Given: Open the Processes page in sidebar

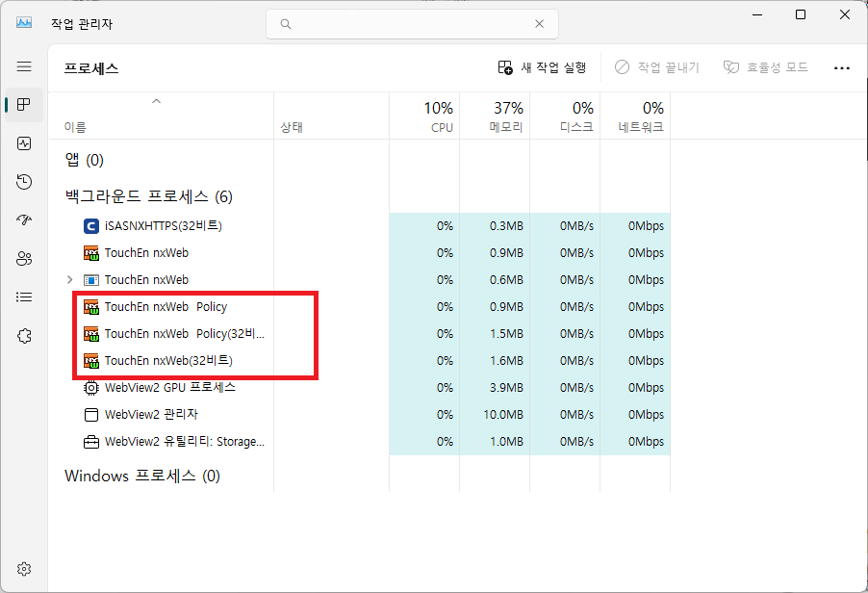Looking at the screenshot, I should click(24, 105).
